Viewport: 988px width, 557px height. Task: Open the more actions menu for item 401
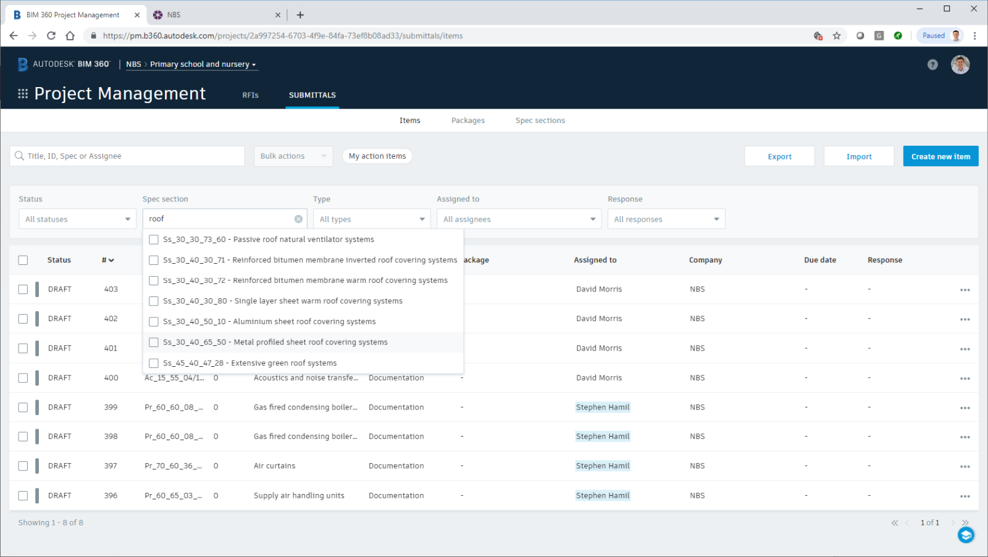click(965, 349)
